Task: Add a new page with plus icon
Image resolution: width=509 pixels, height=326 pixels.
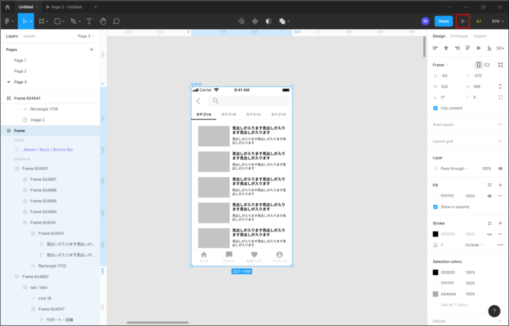Action: (x=91, y=49)
